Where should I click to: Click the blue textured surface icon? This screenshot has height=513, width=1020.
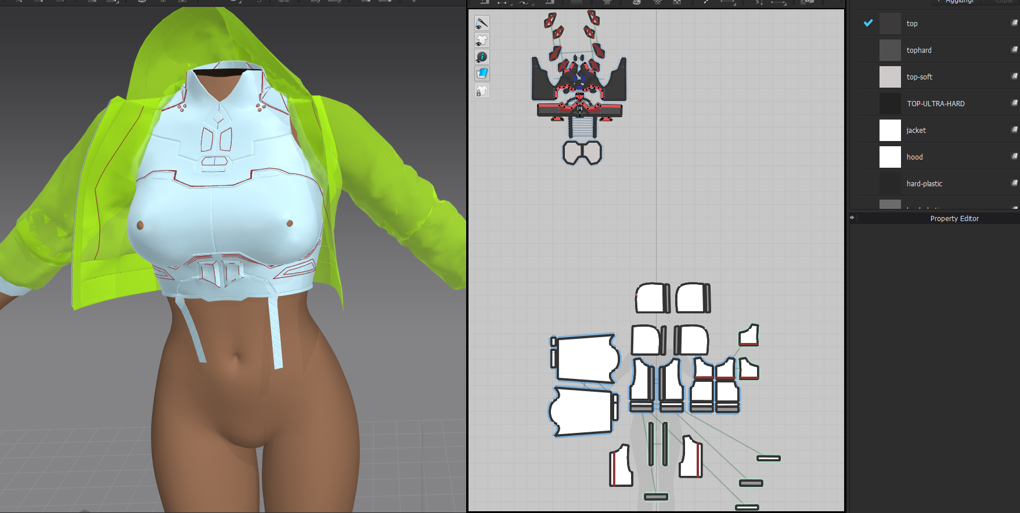coord(482,74)
